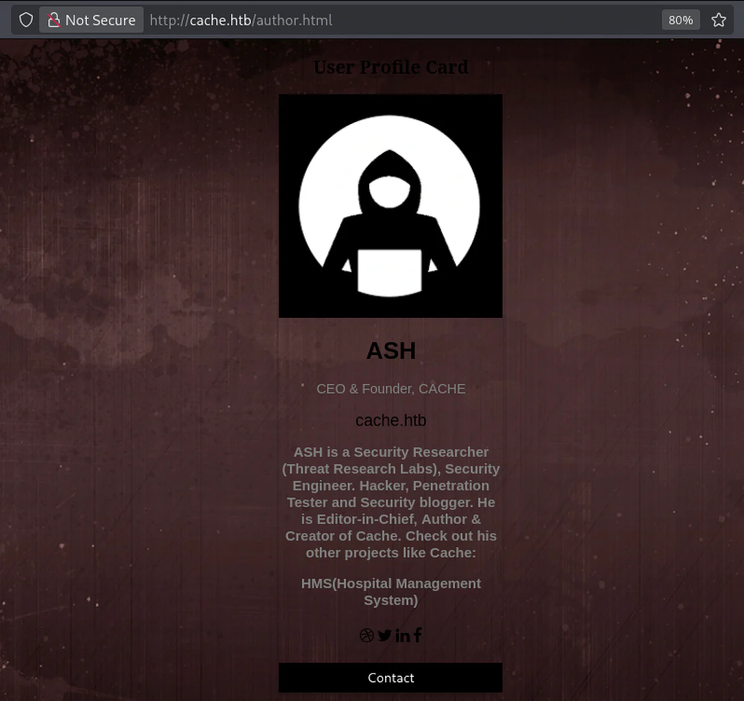
Task: Open the Not Secure connection info
Action: (x=92, y=20)
